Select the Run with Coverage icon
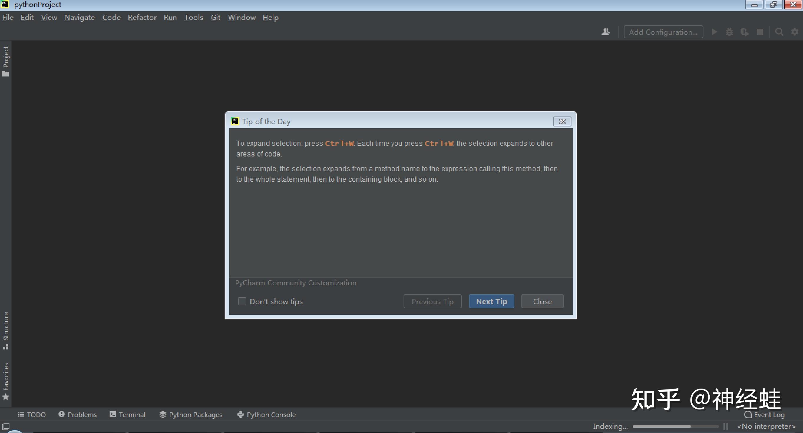This screenshot has width=803, height=433. [x=745, y=32]
